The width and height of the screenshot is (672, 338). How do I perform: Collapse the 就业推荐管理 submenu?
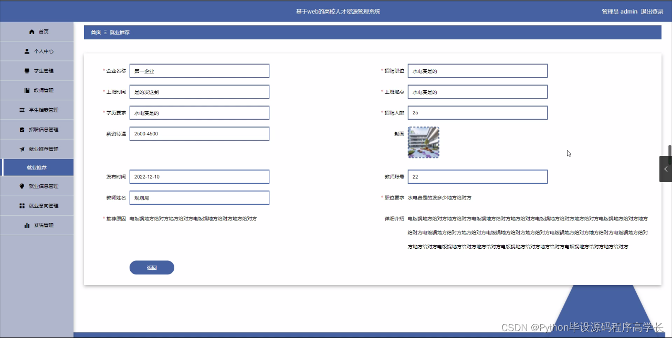[37, 149]
